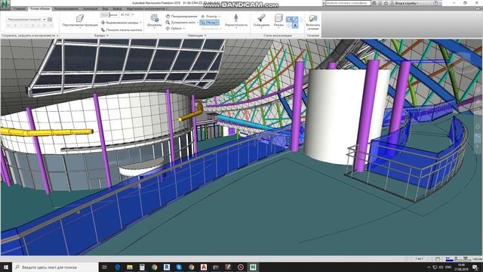The image size is (483, 272).
Task: Open File Explorer from the taskbar
Action: [130, 267]
